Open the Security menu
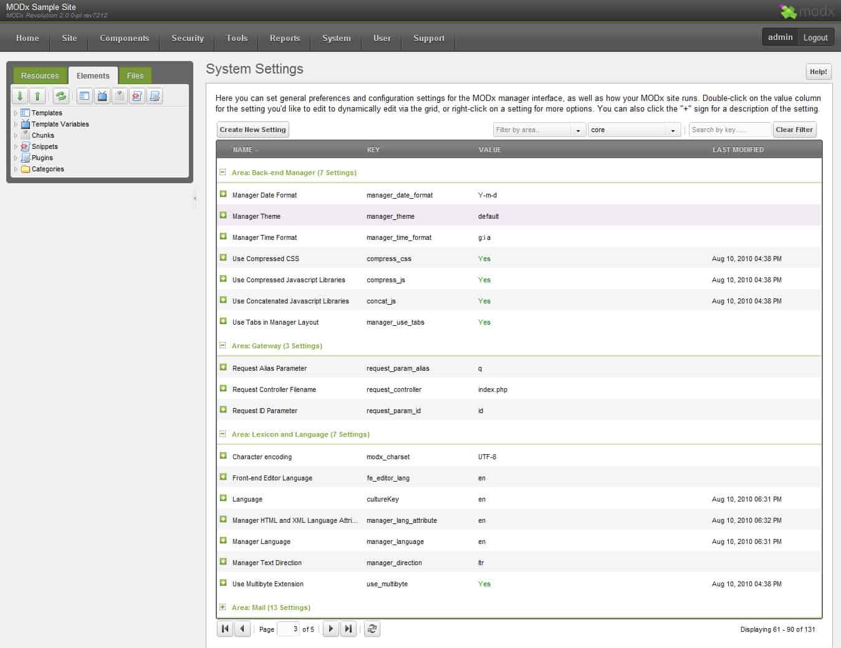Image resolution: width=841 pixels, height=648 pixels. click(187, 38)
